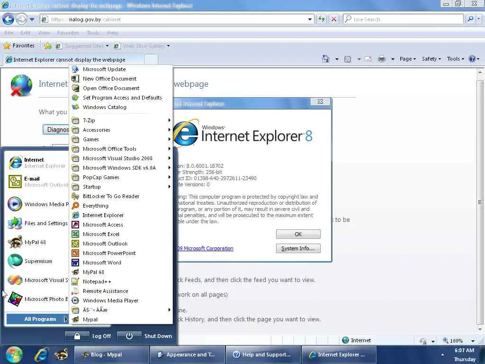485x364 pixels.
Task: Open Supermium from the Start menu
Action: [x=37, y=261]
